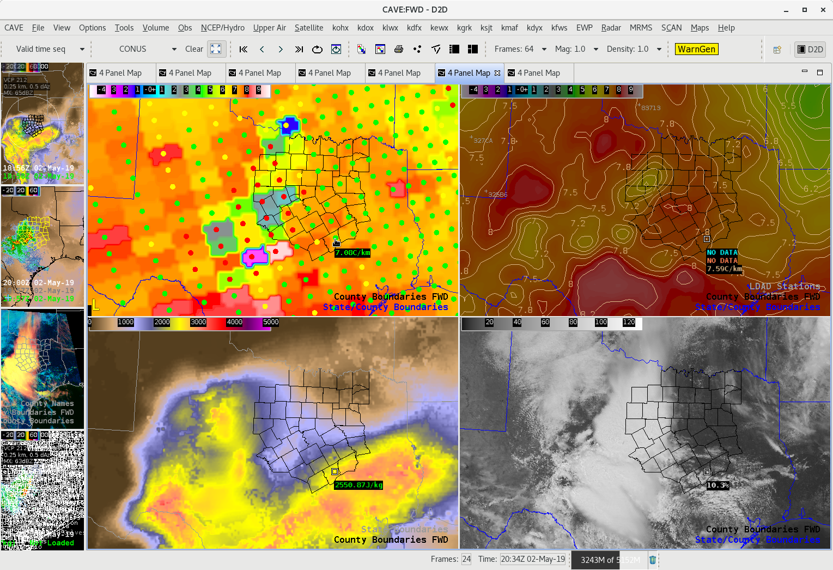Image resolution: width=833 pixels, height=570 pixels.
Task: Jump to the last frame
Action: click(299, 49)
